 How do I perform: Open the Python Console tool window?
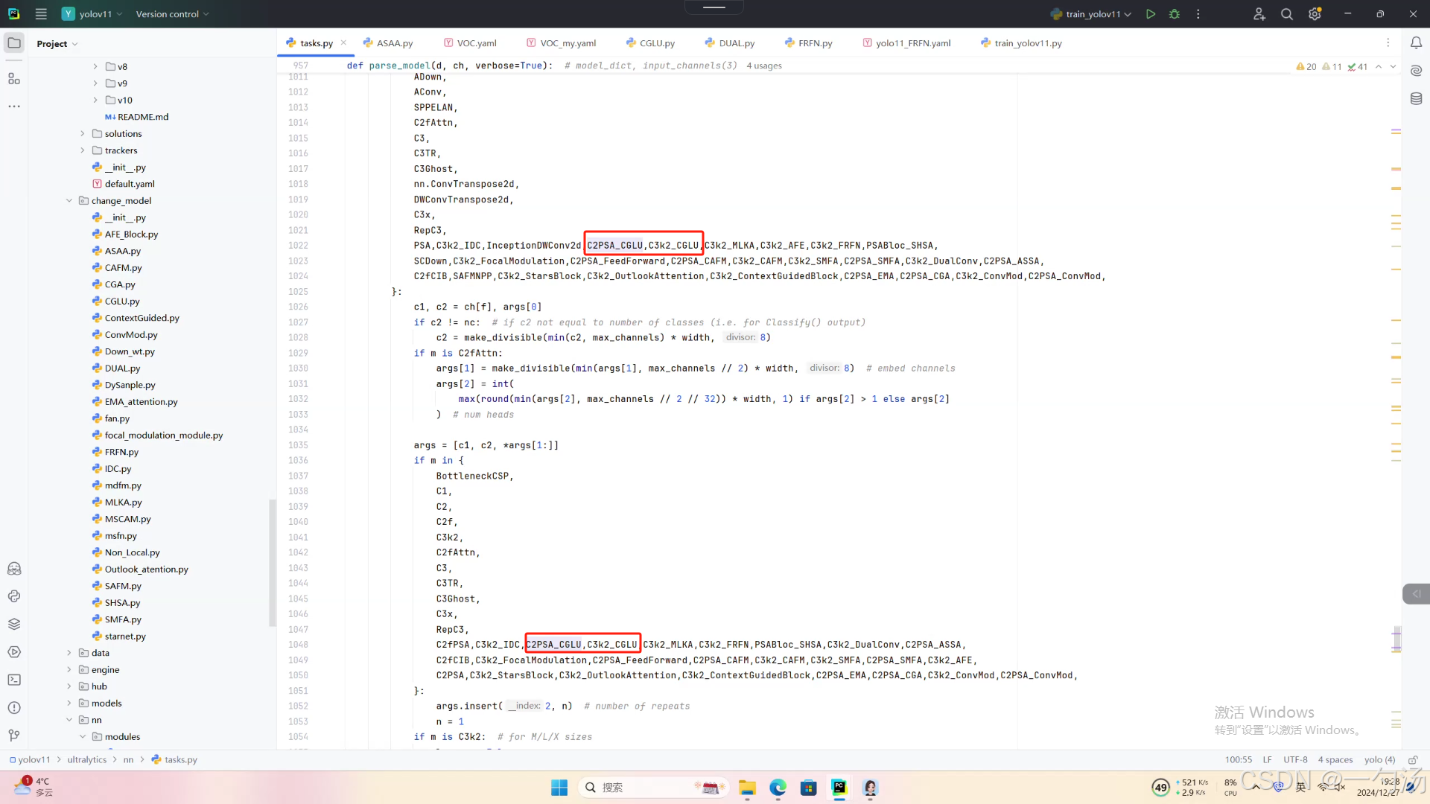pos(14,596)
